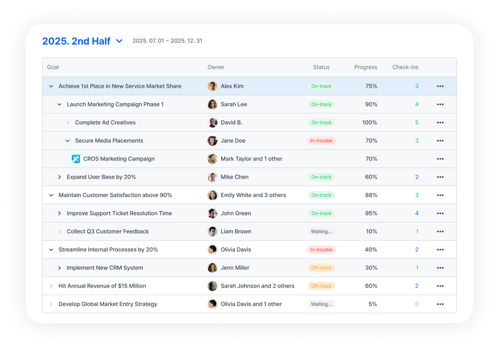Open check-ins count 5 for Complete Ad Creatives
499x350 pixels.
pos(417,123)
